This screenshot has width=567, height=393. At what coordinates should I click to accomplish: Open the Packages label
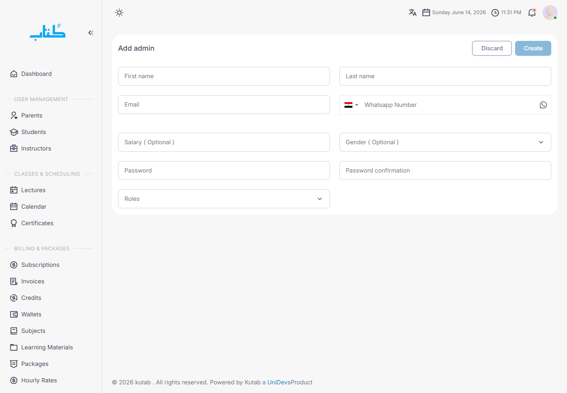point(35,364)
